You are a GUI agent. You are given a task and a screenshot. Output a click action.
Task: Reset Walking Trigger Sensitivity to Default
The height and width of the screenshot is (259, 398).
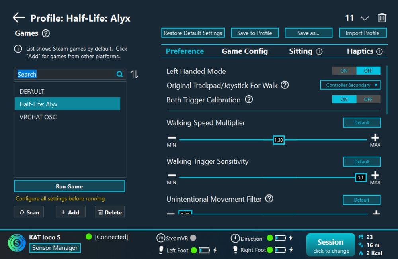pyautogui.click(x=362, y=162)
